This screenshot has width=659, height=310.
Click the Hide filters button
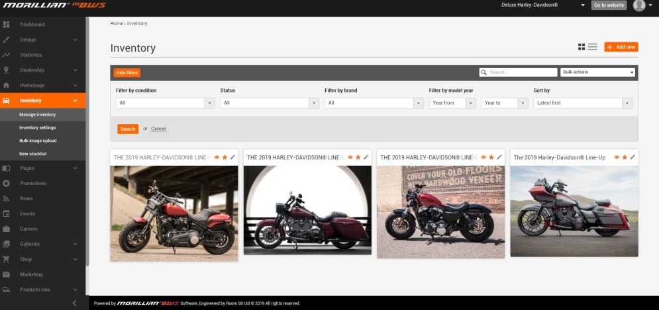127,73
